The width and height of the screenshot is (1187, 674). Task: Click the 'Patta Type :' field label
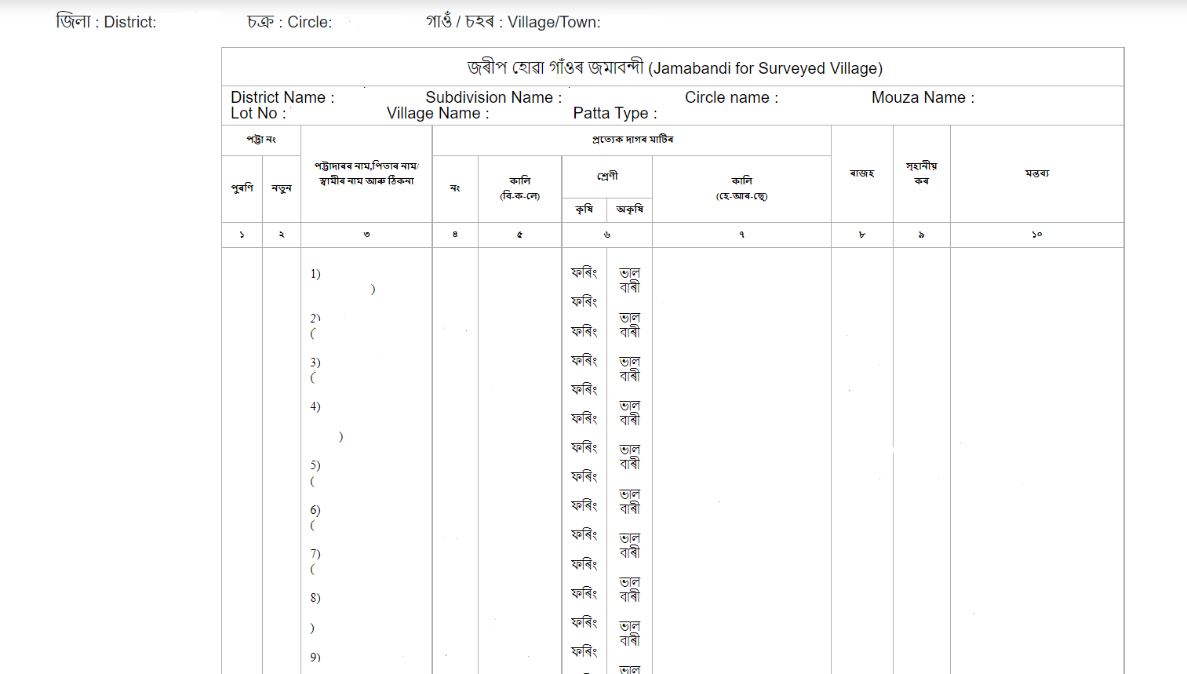coord(615,113)
